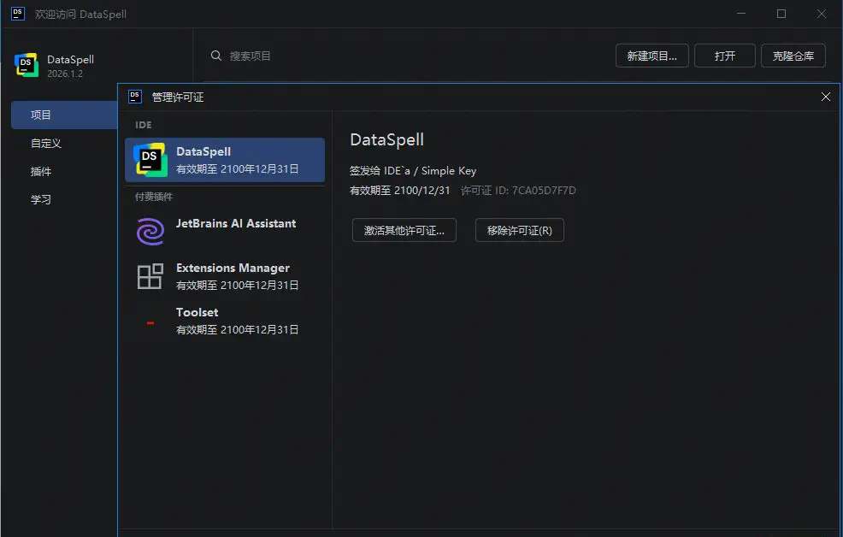
Task: Click the version 2026.1.2 text
Action: coord(65,74)
